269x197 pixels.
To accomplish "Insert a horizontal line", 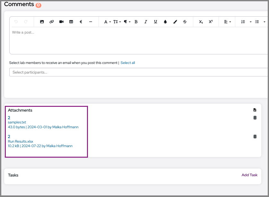I will [x=91, y=22].
